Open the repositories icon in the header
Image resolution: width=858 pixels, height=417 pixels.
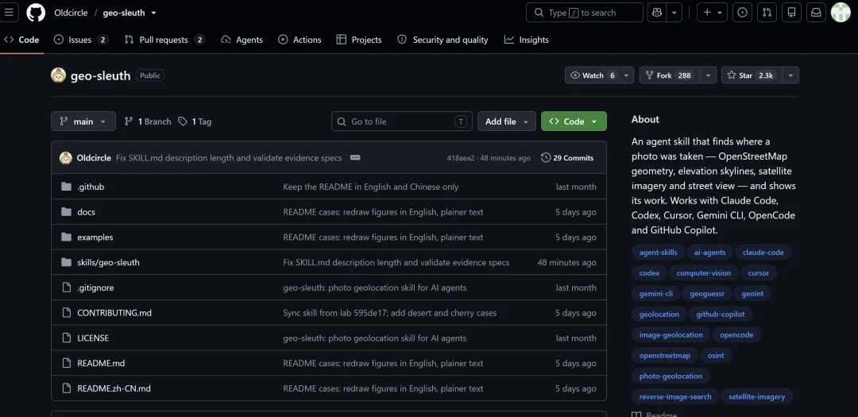pyautogui.click(x=792, y=12)
